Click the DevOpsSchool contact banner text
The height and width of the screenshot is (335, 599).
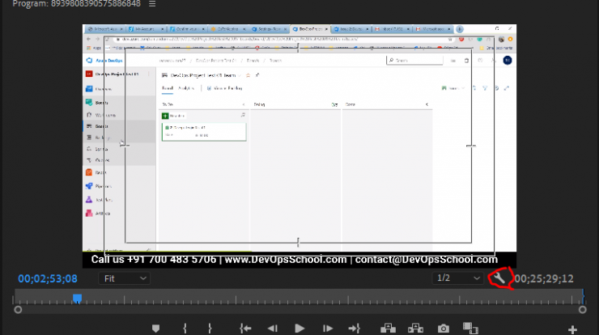click(x=294, y=260)
